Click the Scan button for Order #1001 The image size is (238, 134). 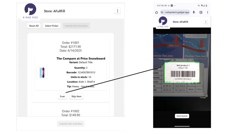pos(62,96)
